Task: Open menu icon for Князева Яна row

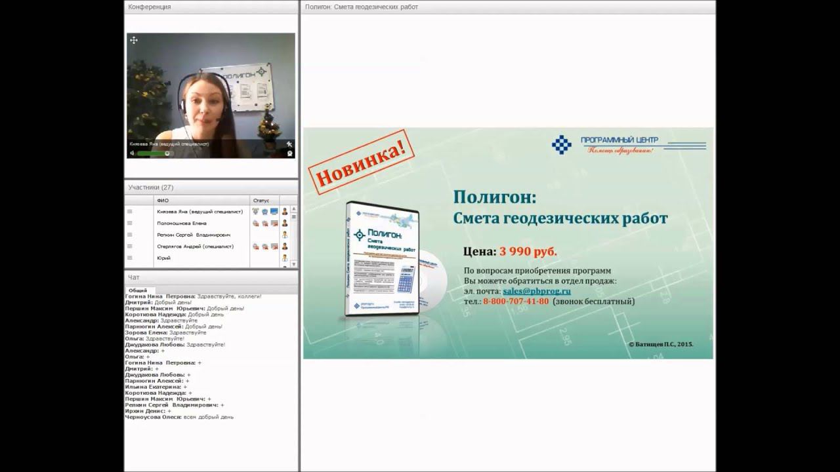Action: [130, 212]
